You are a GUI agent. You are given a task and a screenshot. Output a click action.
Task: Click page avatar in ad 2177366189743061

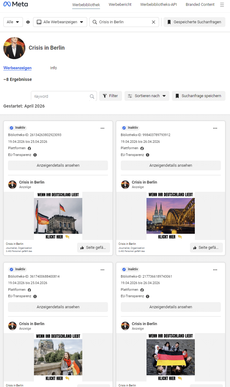125,326
